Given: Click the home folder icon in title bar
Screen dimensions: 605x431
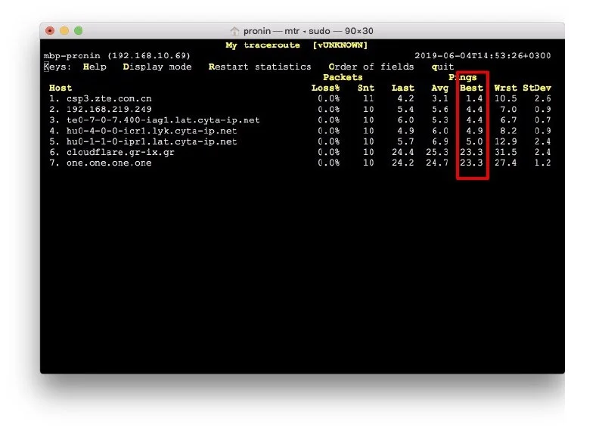Looking at the screenshot, I should coord(234,31).
